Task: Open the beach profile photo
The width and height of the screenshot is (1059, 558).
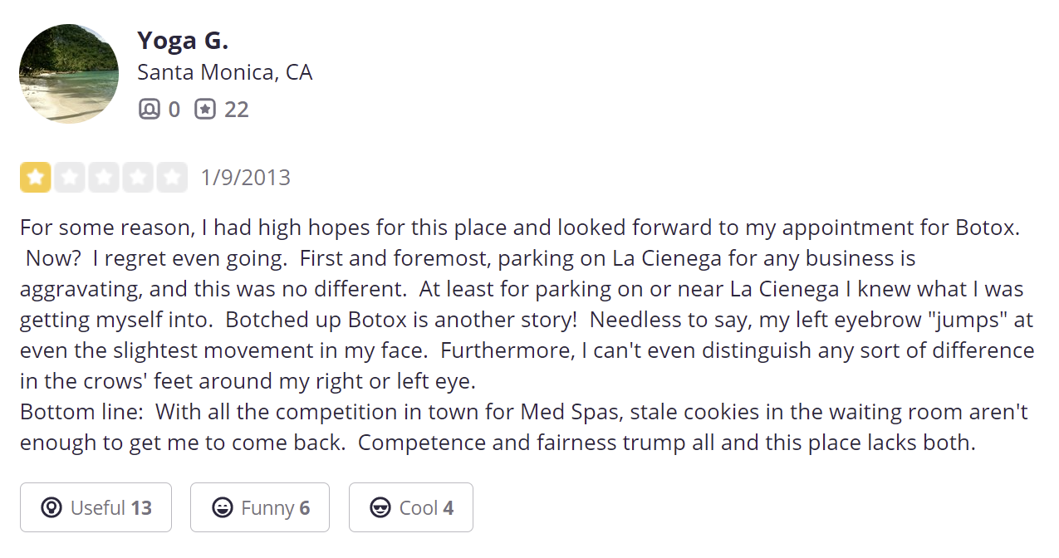Action: click(69, 74)
